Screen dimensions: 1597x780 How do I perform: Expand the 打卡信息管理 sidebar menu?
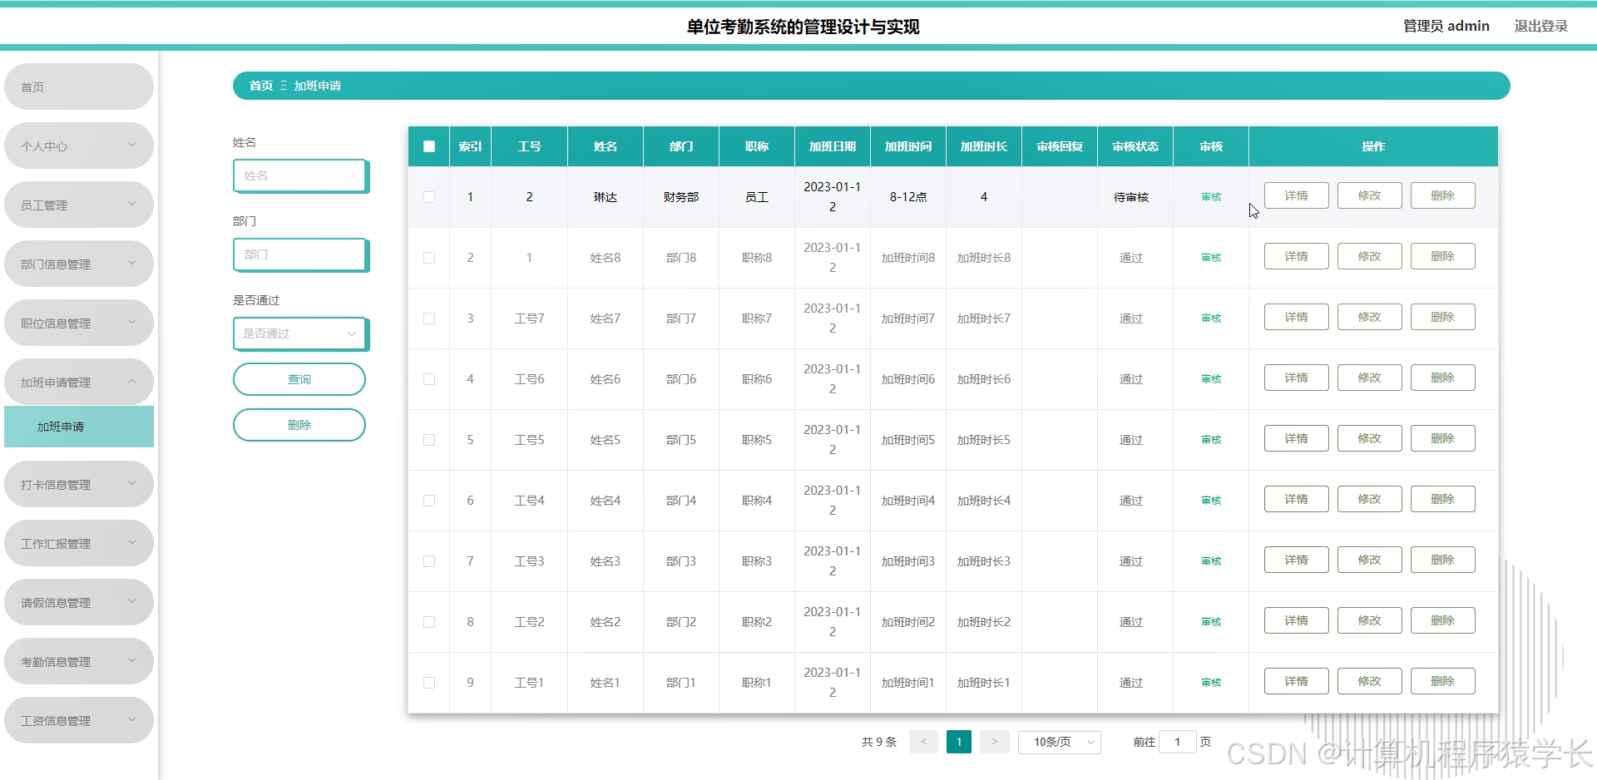[79, 484]
